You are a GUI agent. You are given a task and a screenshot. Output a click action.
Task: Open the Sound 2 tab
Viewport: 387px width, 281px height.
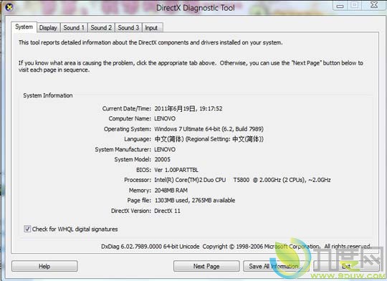(x=101, y=28)
